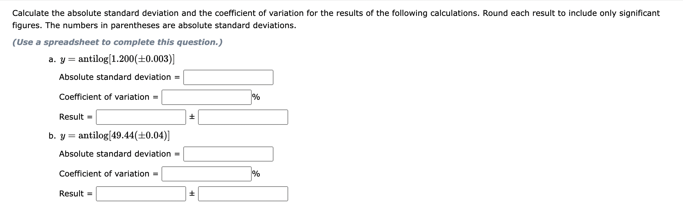Screen dimensions: 683x208
Task: Select the first Result box in part b
Action: (141, 194)
